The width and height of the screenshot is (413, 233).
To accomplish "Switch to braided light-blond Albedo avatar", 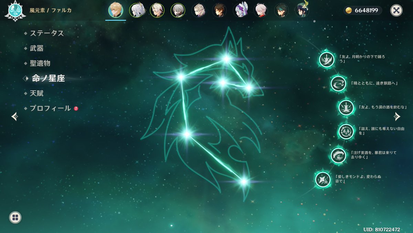I will pyautogui.click(x=199, y=10).
